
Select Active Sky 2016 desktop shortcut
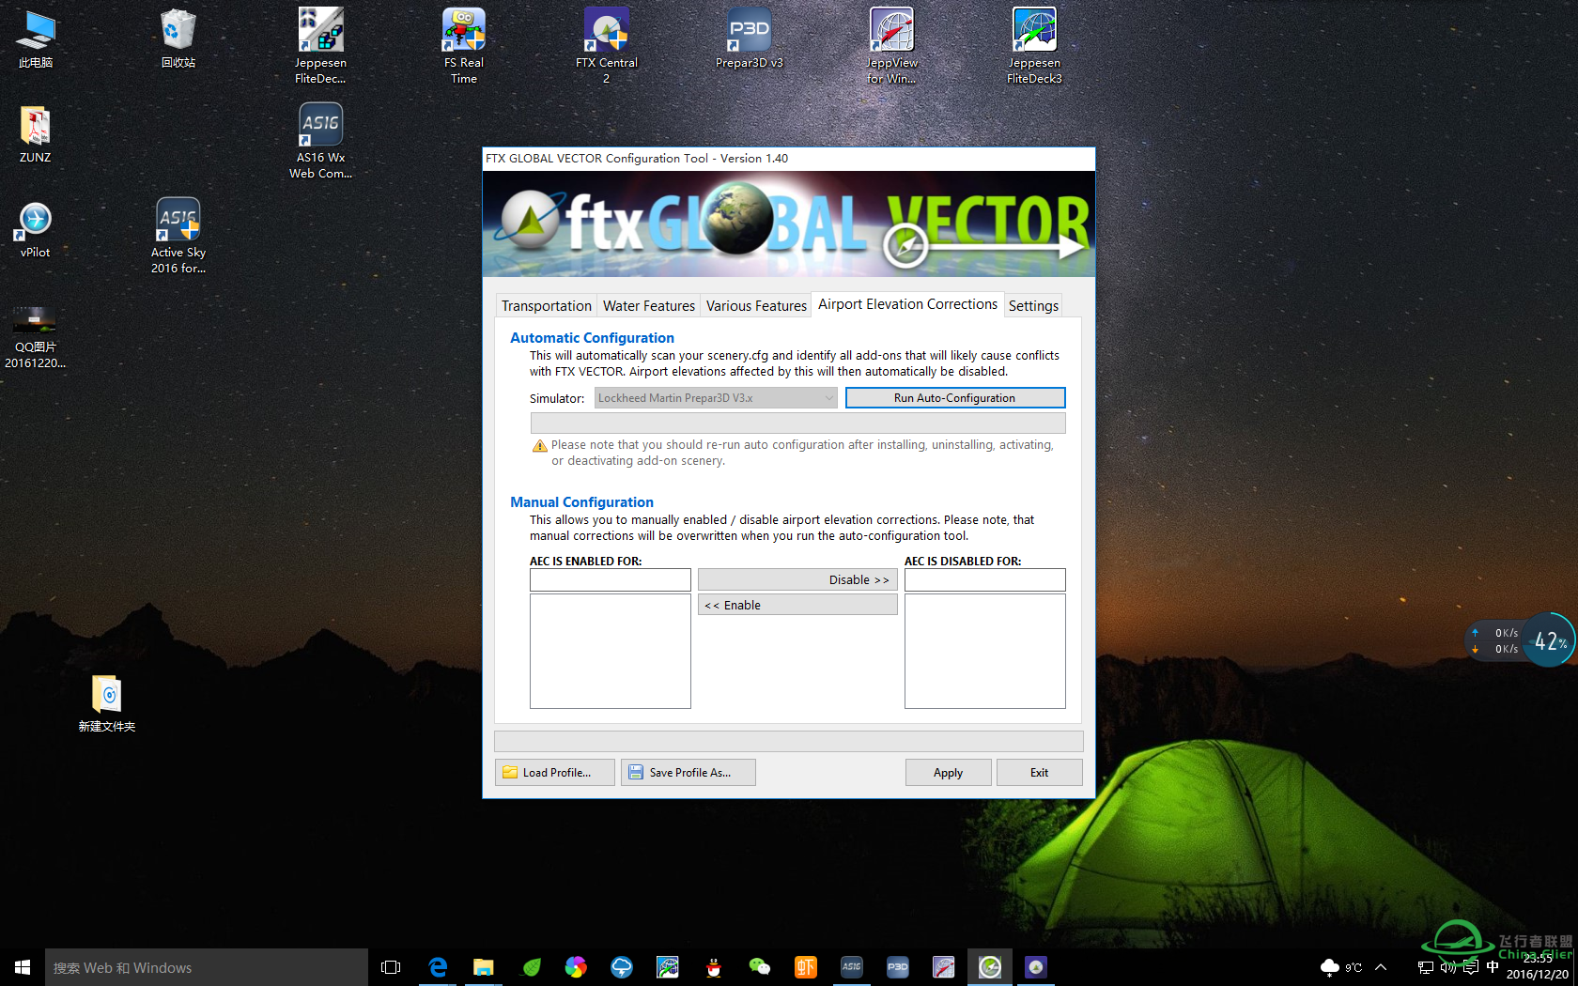178,236
